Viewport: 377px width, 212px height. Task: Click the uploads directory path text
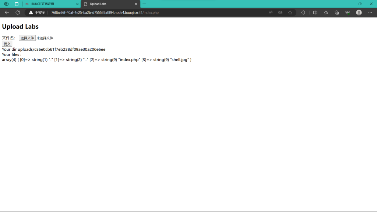point(61,49)
